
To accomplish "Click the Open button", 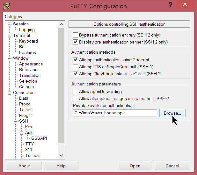I will pyautogui.click(x=135, y=166).
